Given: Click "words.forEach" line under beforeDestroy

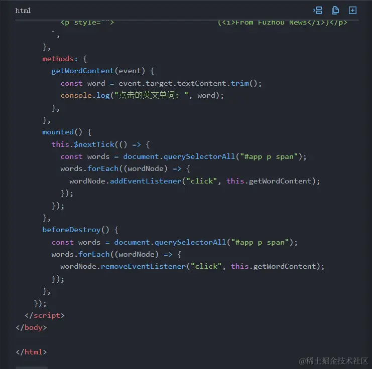Looking at the screenshot, I should click(116, 254).
